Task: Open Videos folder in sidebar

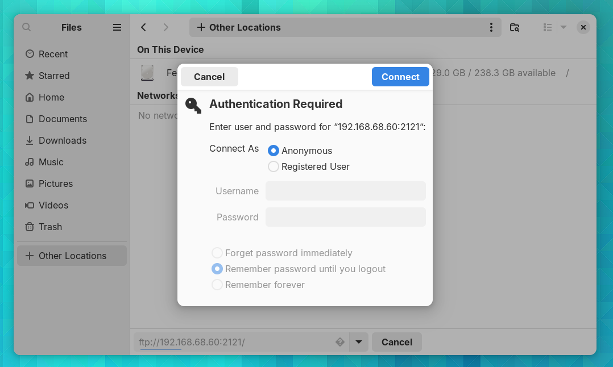Action: (x=72, y=205)
